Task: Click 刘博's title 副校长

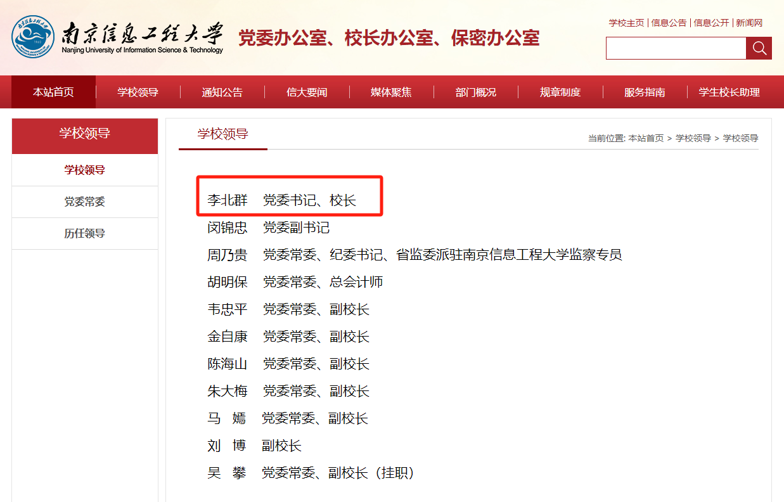Action: click(x=282, y=446)
